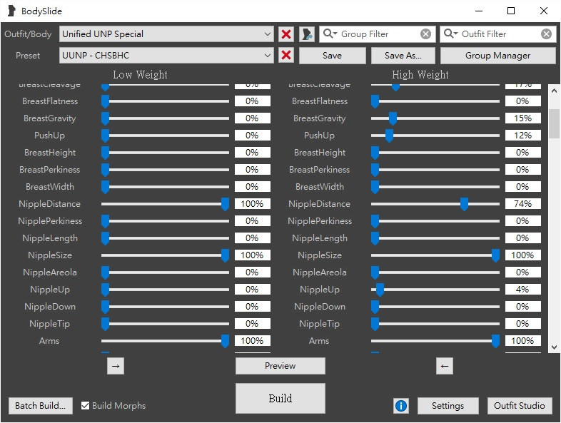Clear the Group Filter search field

[425, 34]
